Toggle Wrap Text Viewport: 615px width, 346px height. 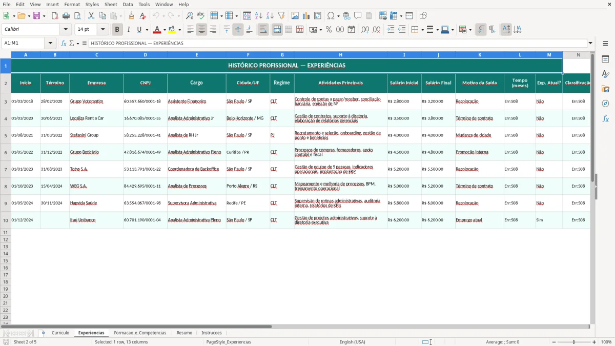263,30
